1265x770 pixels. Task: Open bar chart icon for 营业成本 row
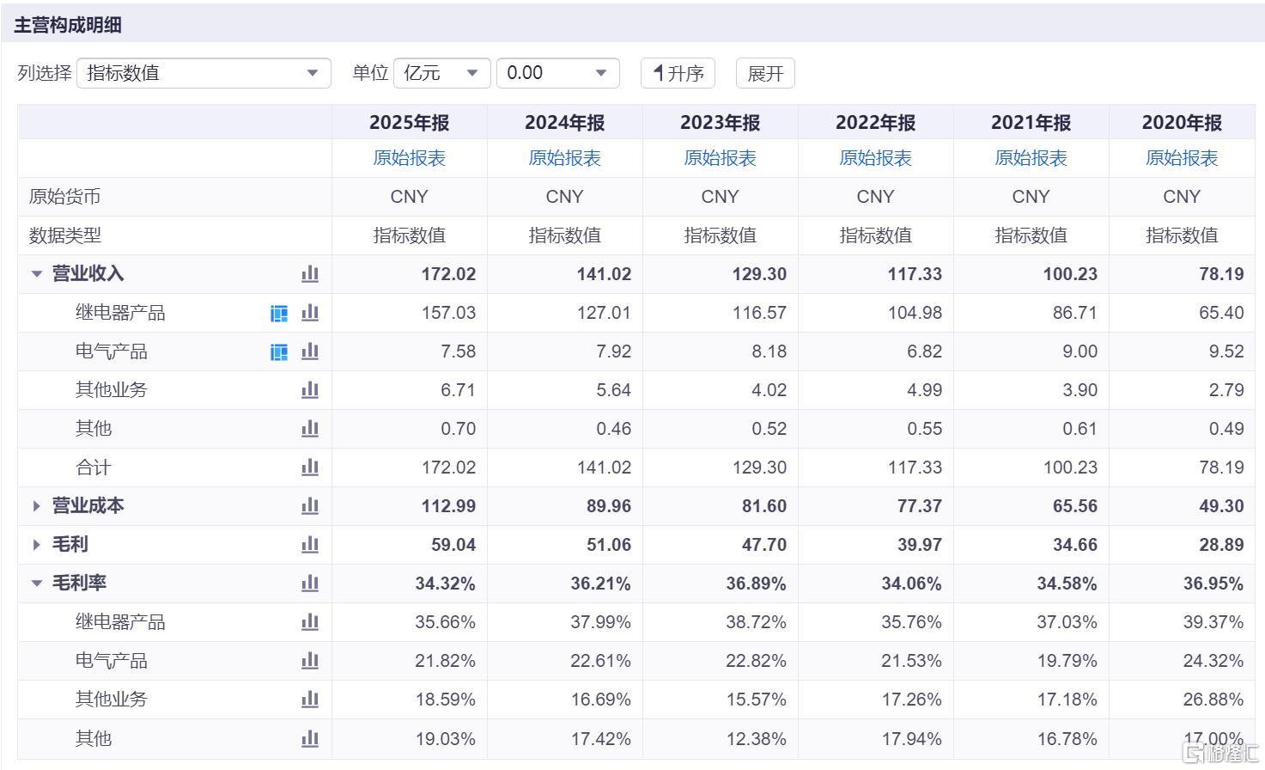point(310,506)
